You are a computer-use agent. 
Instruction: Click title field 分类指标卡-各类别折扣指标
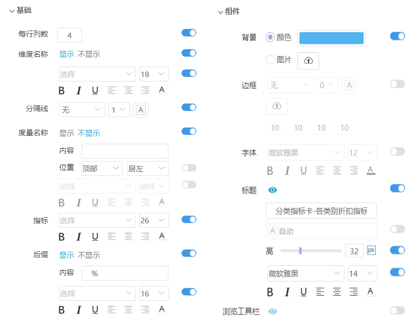click(321, 211)
